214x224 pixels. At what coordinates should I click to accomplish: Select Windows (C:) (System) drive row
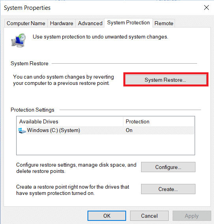(106, 130)
